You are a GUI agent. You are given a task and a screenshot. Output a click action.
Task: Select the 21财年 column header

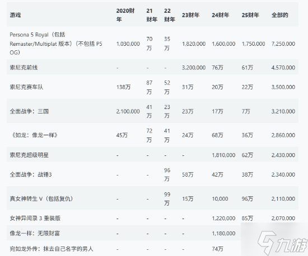pyautogui.click(x=152, y=15)
